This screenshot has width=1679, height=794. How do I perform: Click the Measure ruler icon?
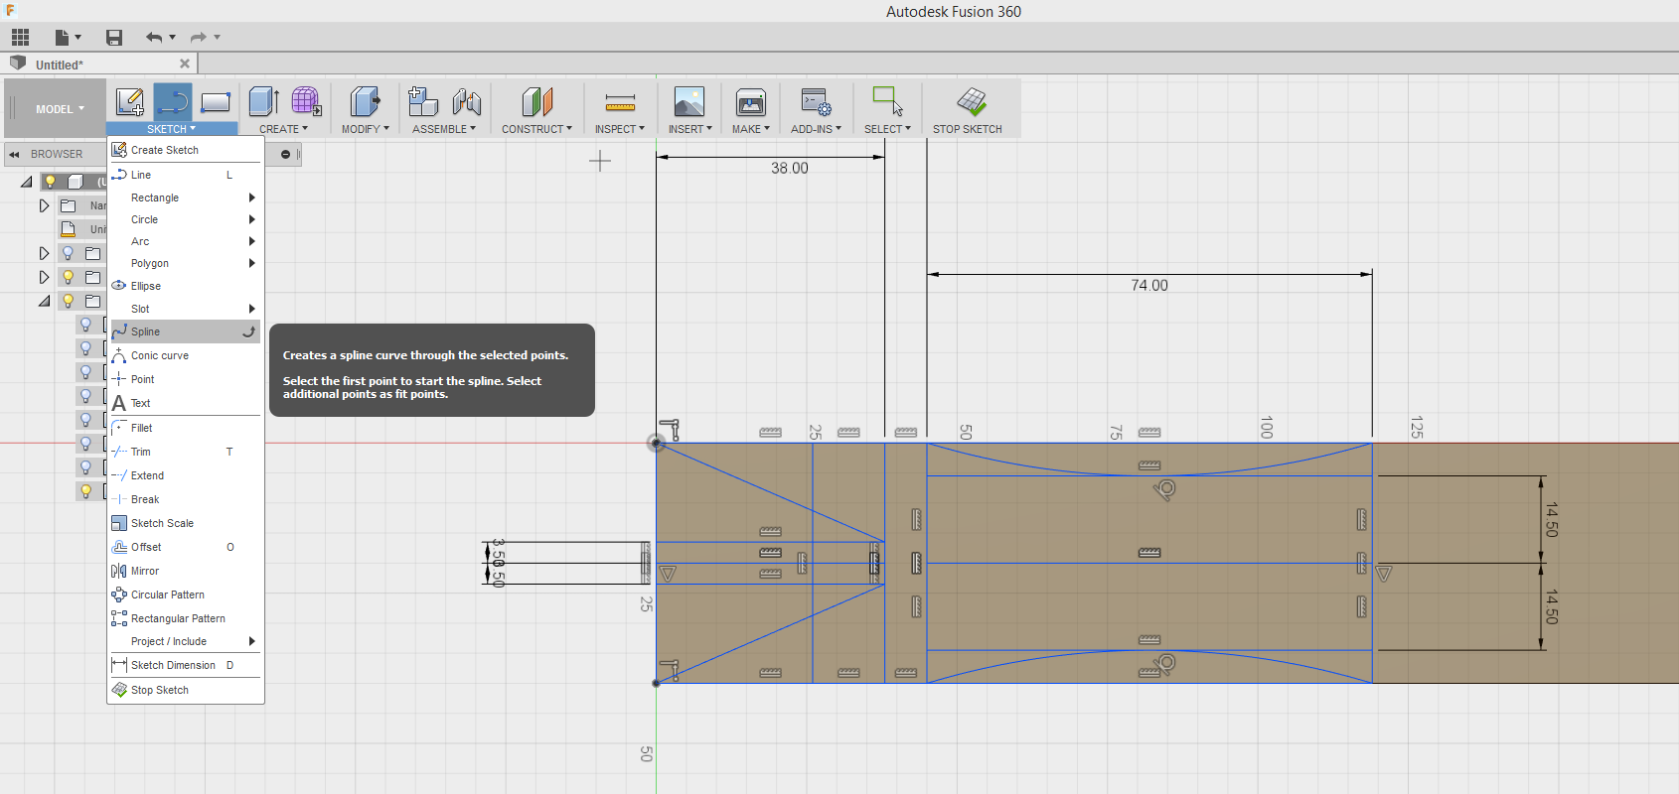click(x=620, y=102)
